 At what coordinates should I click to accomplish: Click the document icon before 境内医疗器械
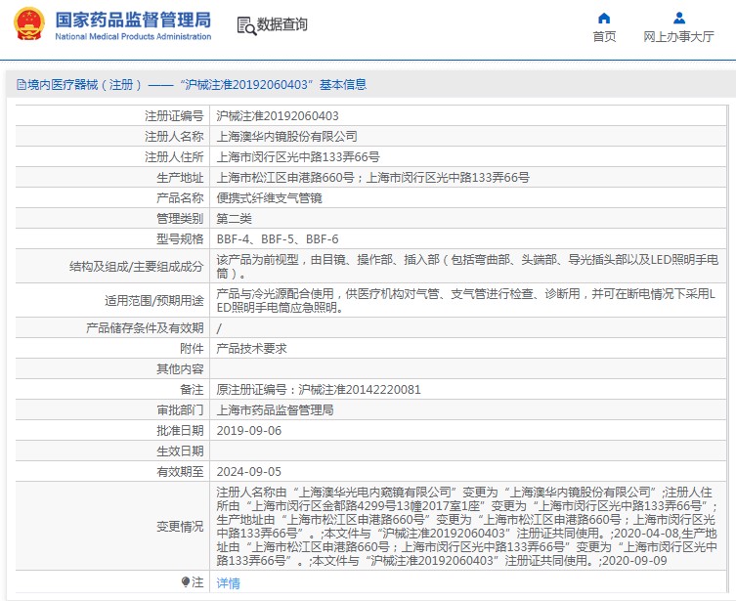22,85
